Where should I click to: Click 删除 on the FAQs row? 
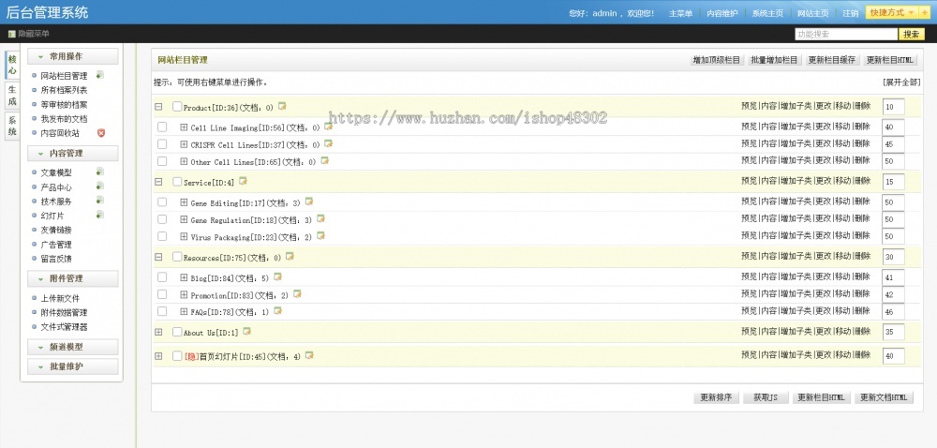[862, 311]
